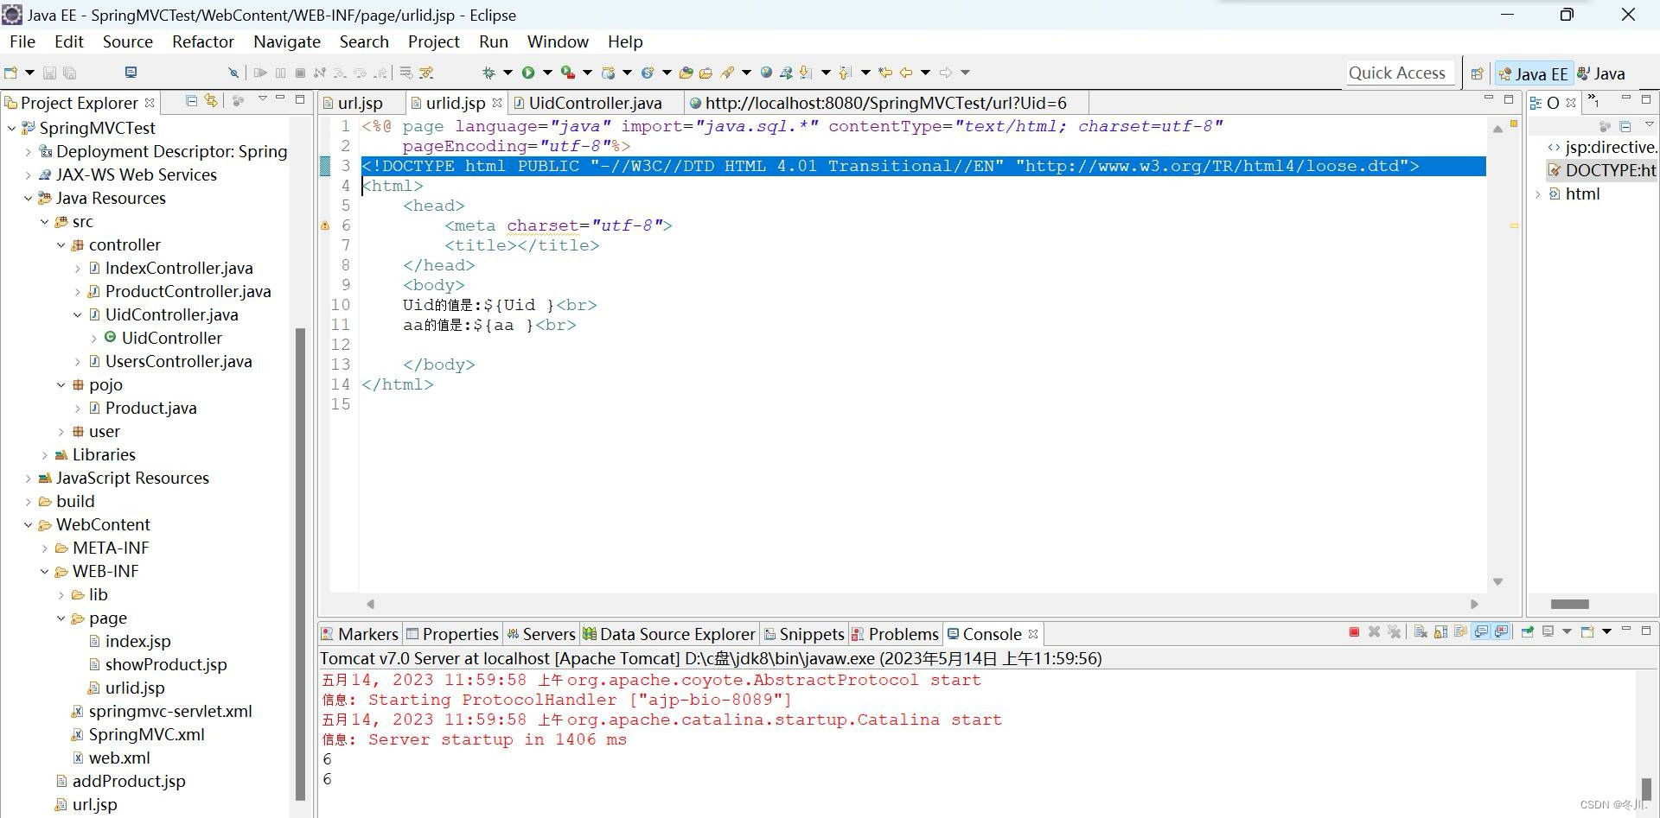Expand the lib folder
The height and width of the screenshot is (818, 1660).
(x=61, y=594)
